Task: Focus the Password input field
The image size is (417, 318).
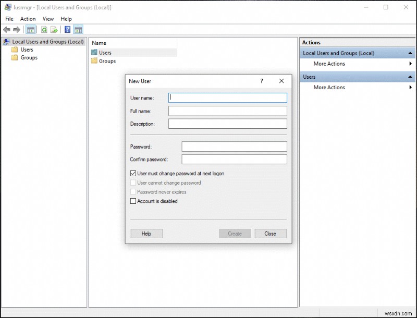Action: (x=234, y=146)
